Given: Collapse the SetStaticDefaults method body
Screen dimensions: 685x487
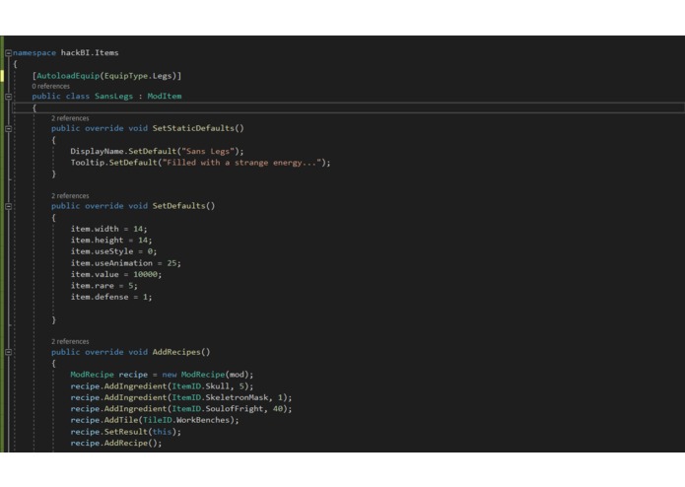Looking at the screenshot, I should pyautogui.click(x=8, y=128).
